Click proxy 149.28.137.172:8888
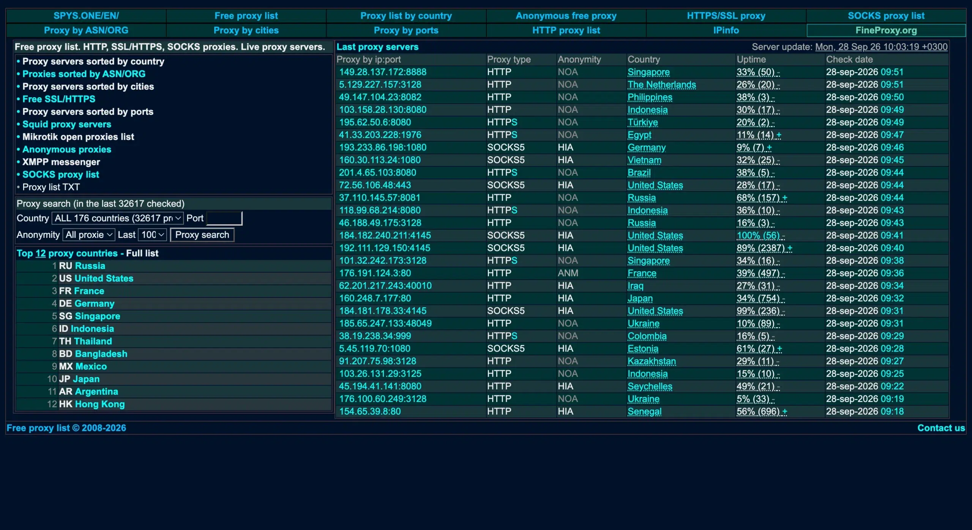Image resolution: width=972 pixels, height=530 pixels. pyautogui.click(x=383, y=72)
